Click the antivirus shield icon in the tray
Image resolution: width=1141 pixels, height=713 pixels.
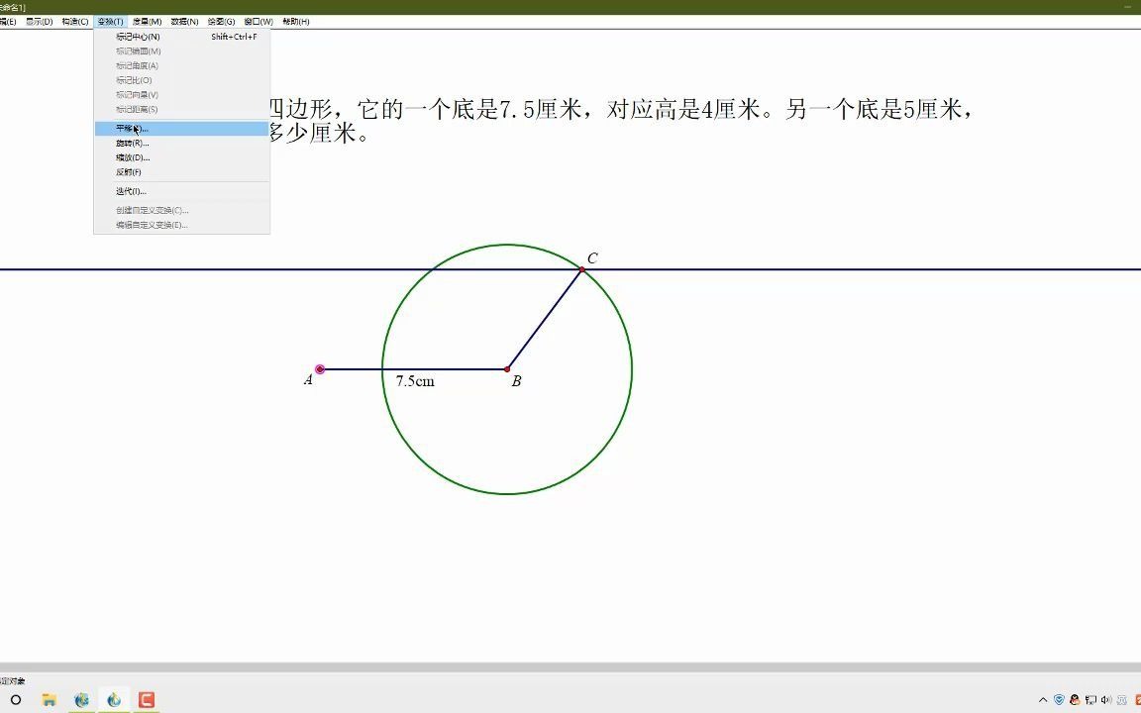[1057, 700]
